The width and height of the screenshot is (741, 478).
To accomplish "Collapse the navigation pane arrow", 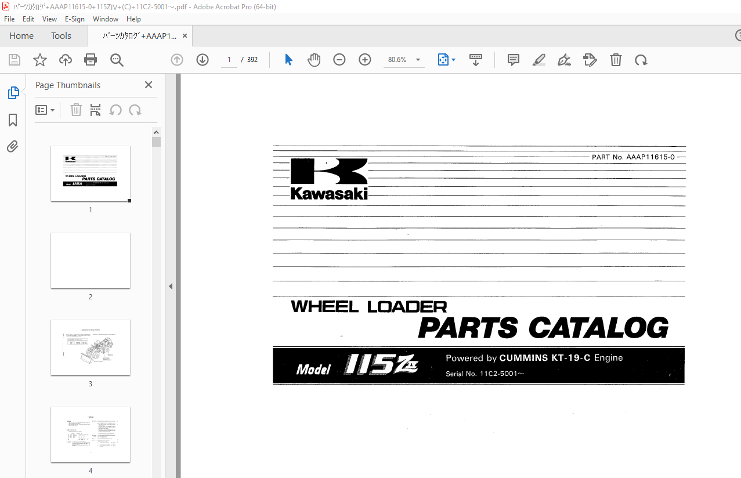I will click(x=171, y=286).
